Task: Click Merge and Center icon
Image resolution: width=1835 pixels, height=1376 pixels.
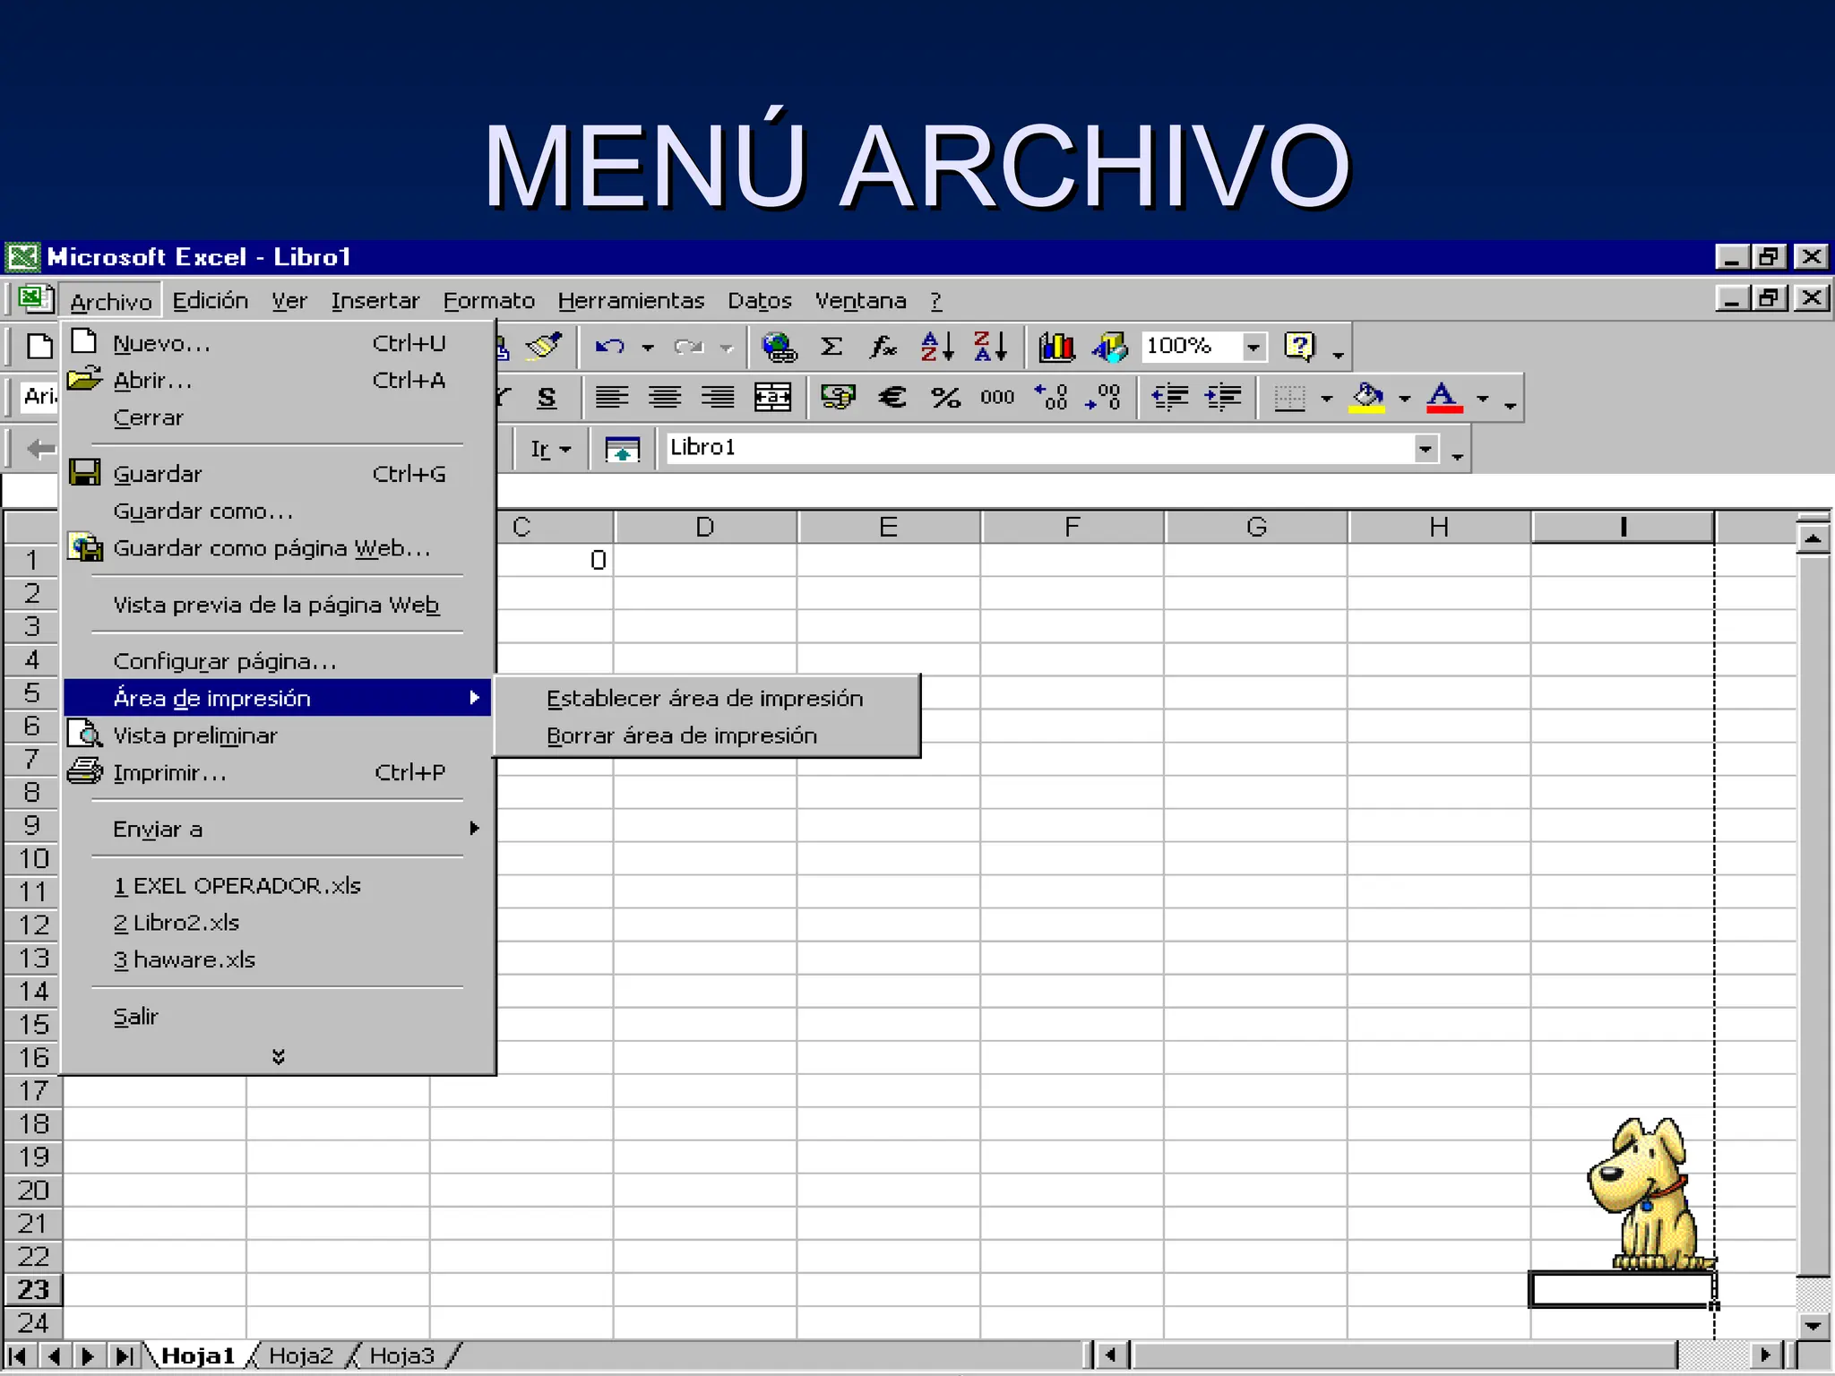Action: (x=772, y=398)
